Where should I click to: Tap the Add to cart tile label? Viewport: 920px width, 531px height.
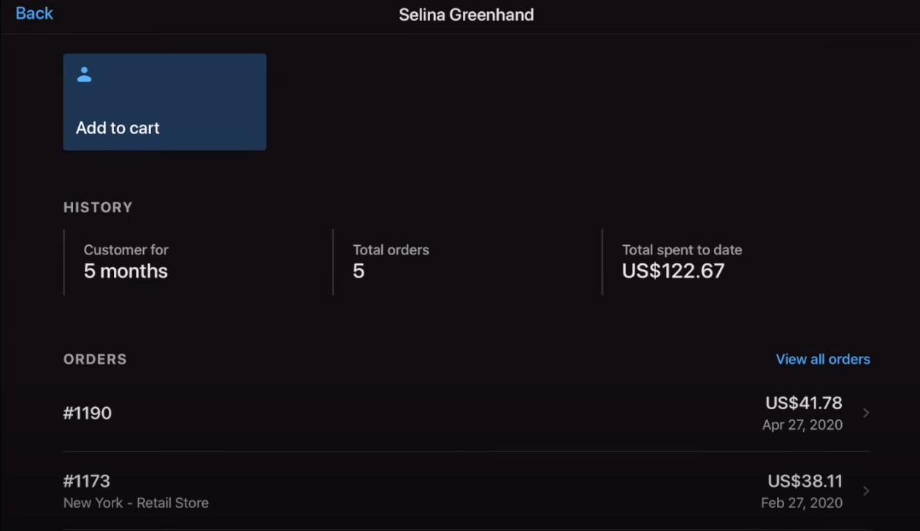[118, 128]
